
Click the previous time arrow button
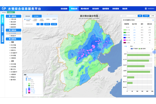[38, 24]
